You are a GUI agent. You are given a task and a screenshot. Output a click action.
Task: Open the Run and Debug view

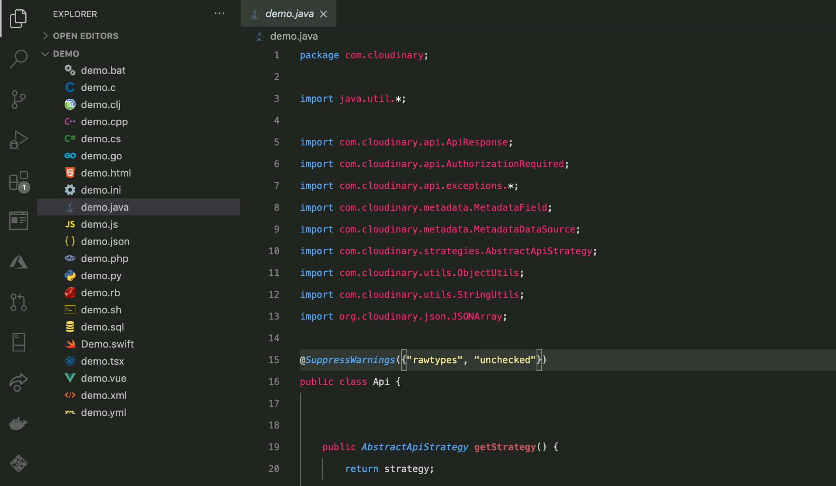click(x=18, y=140)
